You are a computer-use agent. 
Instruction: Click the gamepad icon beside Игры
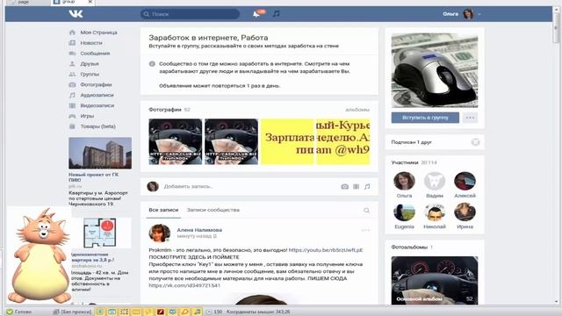click(72, 116)
